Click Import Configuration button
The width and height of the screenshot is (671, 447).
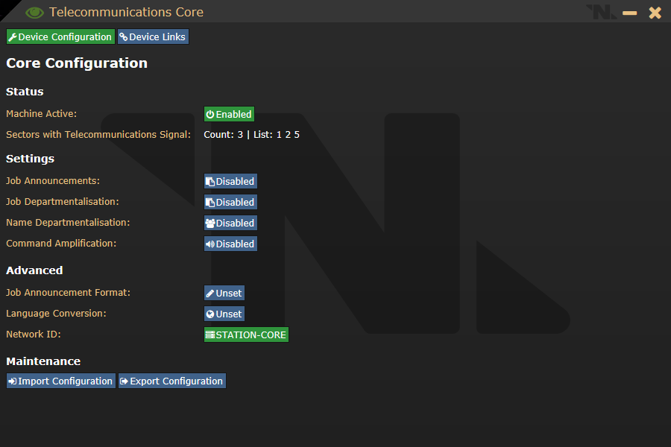pyautogui.click(x=61, y=381)
